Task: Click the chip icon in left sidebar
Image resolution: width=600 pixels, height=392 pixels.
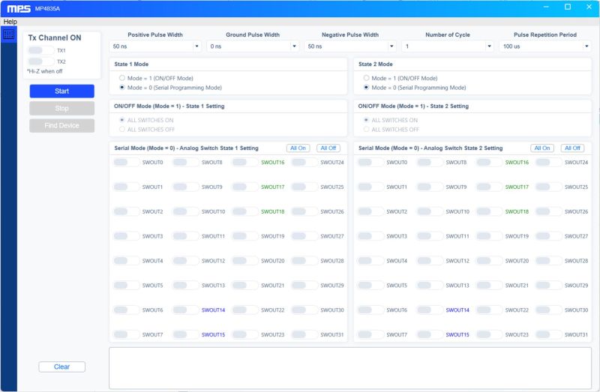Action: pos(8,34)
